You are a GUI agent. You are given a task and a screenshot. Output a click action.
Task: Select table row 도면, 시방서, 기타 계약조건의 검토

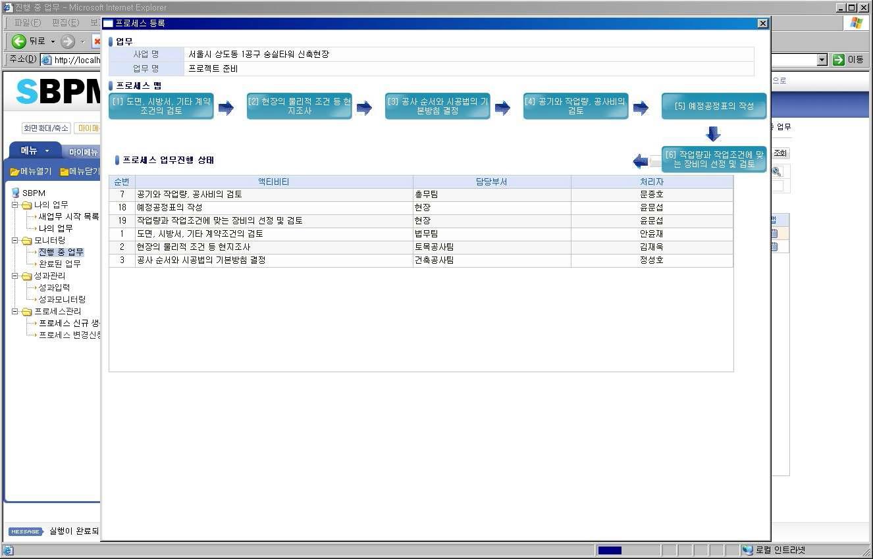tap(421, 234)
